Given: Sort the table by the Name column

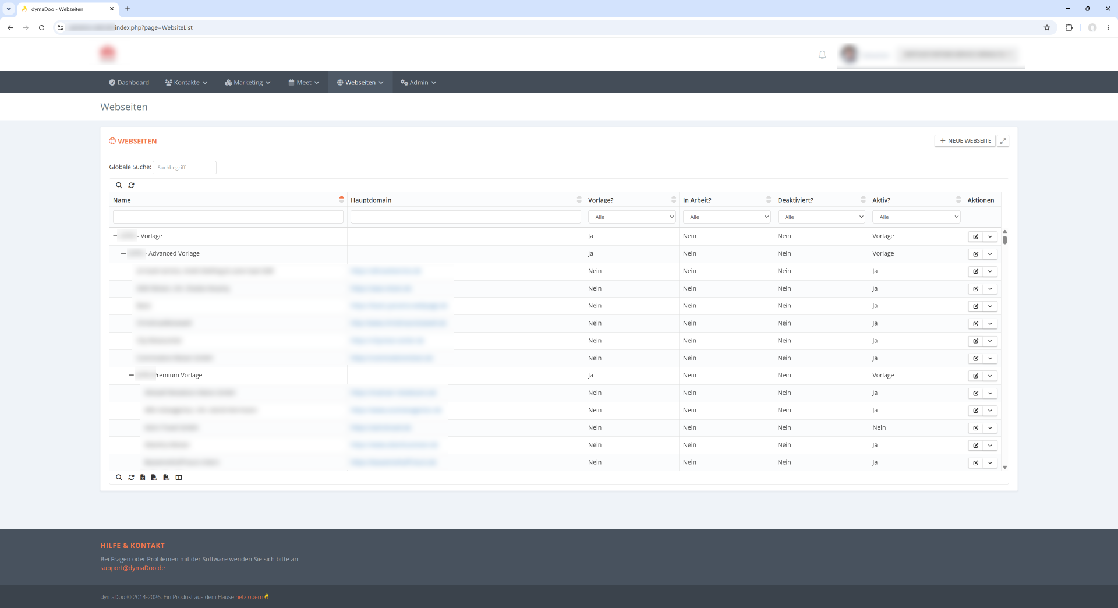Looking at the screenshot, I should [228, 200].
